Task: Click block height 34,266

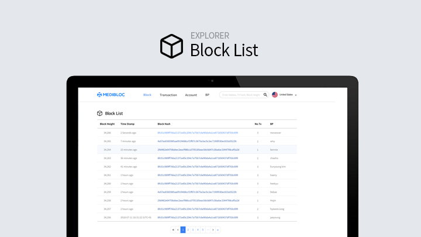Action: click(x=107, y=133)
